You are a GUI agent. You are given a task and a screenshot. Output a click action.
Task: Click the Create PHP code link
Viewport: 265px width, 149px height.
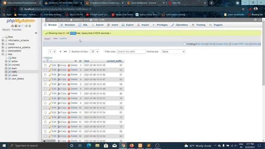(240, 44)
